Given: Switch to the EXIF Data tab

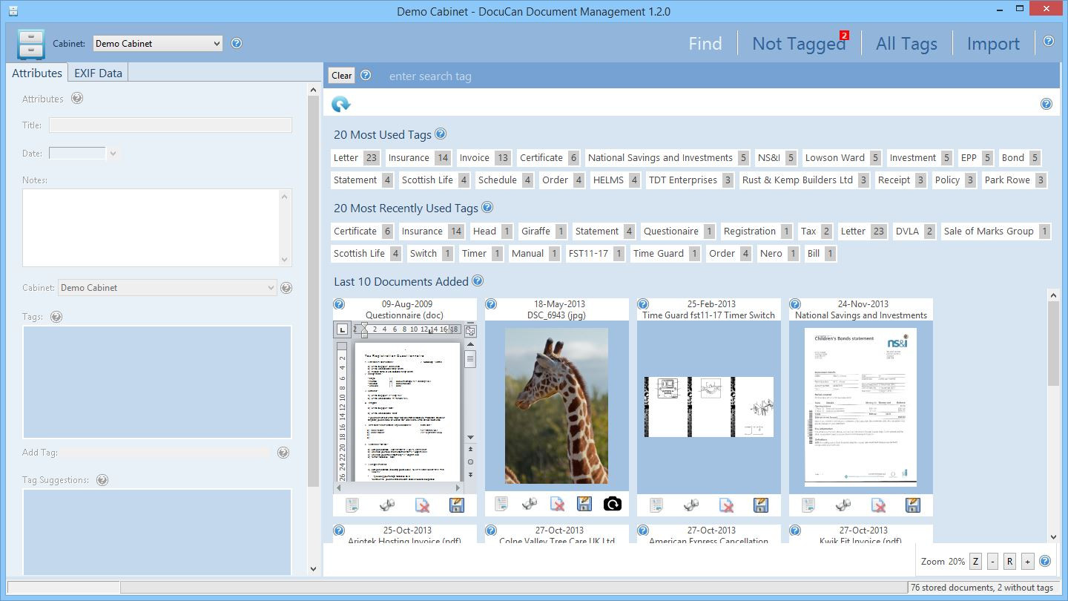Looking at the screenshot, I should point(98,73).
